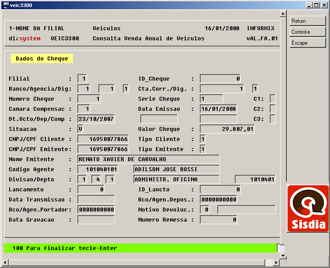Select the Filial input field
The height and width of the screenshot is (268, 330).
click(82, 79)
